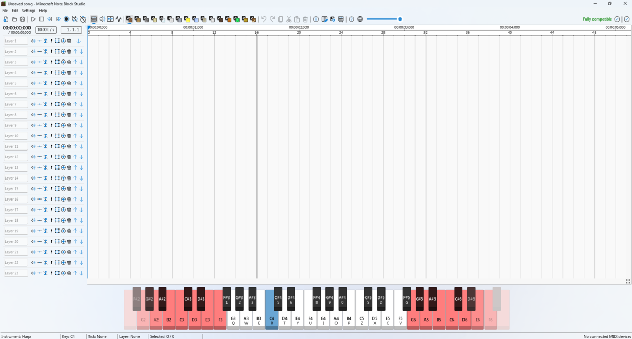Move Layer 12 down with its arrow
Screen dimensions: 632x339
pos(81,157)
